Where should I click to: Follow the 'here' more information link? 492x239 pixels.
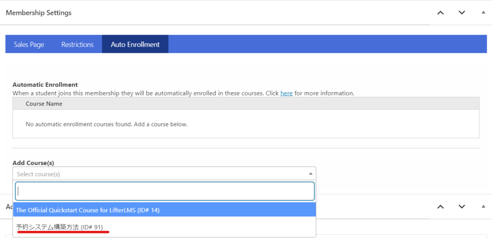287,94
